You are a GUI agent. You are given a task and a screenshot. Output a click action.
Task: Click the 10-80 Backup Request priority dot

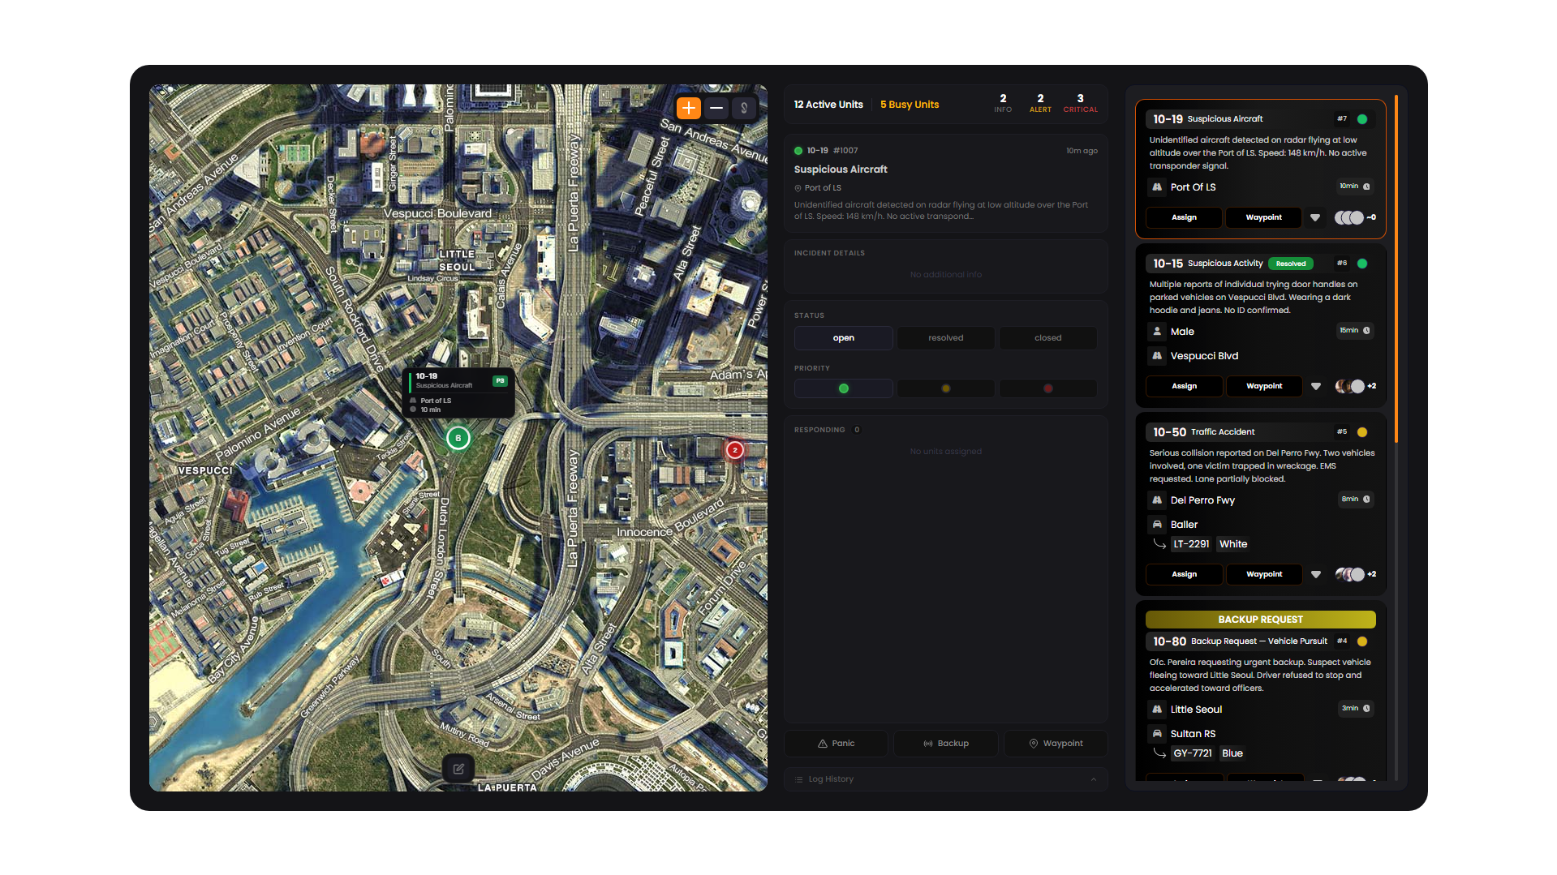click(1362, 641)
